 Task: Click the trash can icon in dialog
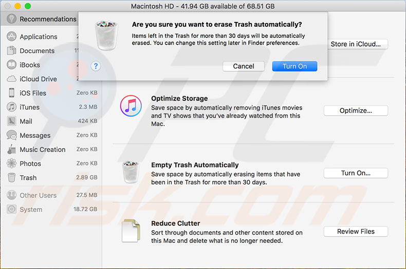(x=106, y=35)
